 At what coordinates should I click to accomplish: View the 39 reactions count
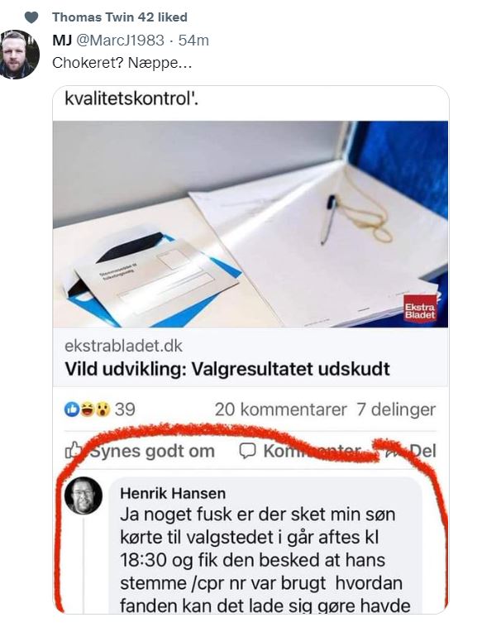click(x=125, y=409)
